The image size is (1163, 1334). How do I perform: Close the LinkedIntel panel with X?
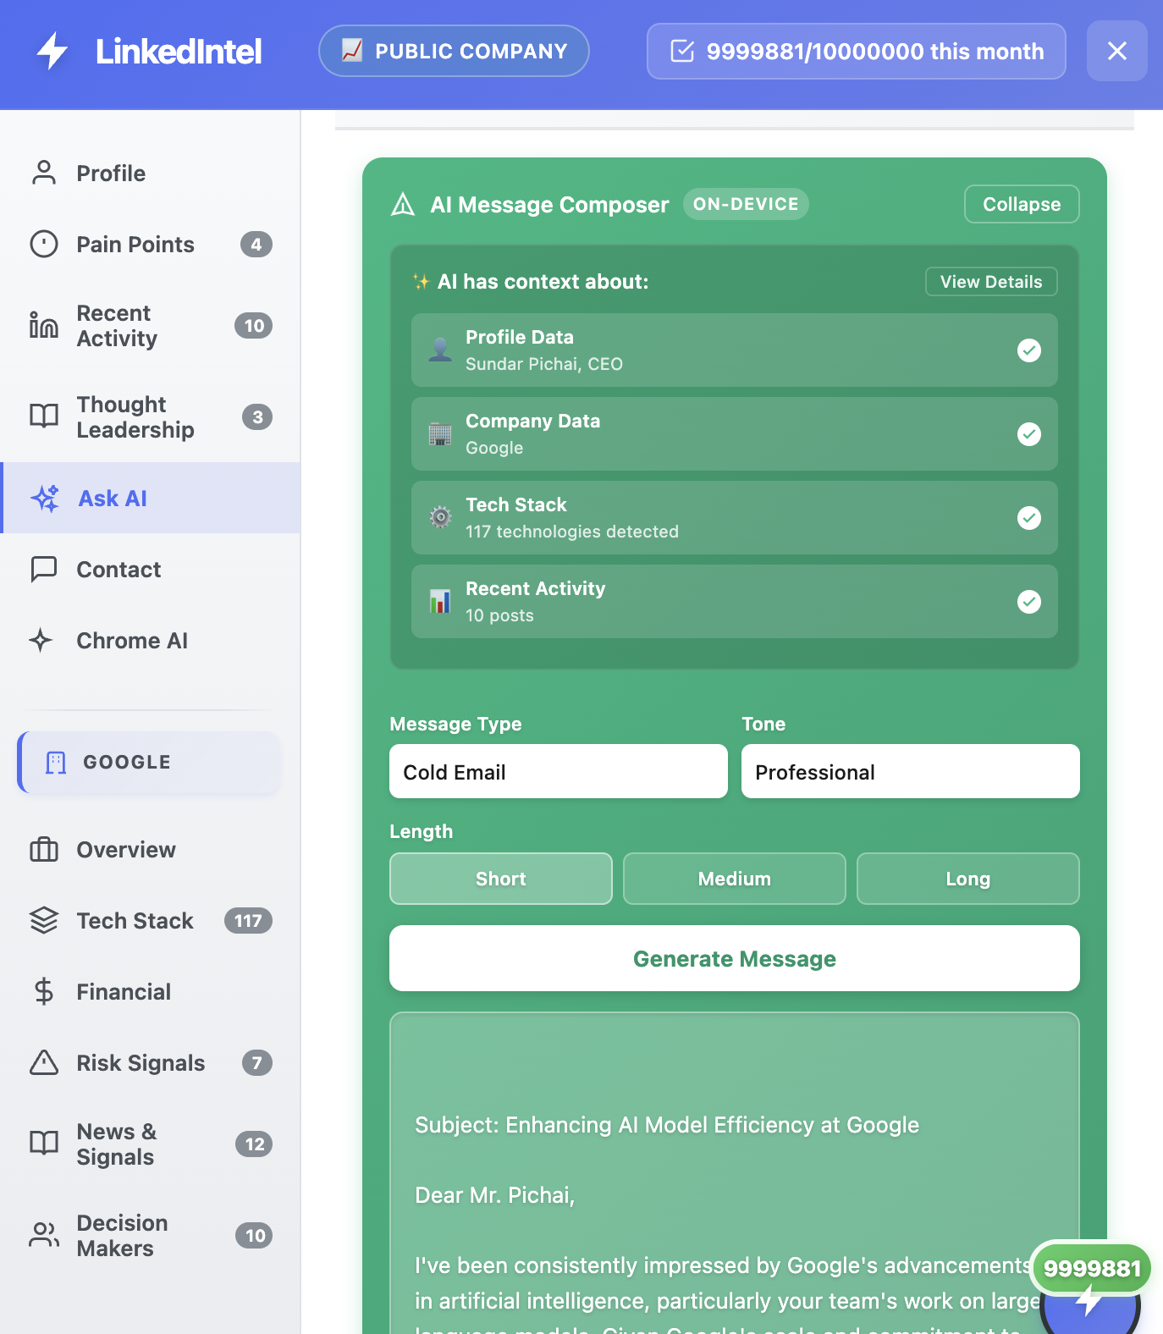pos(1117,51)
